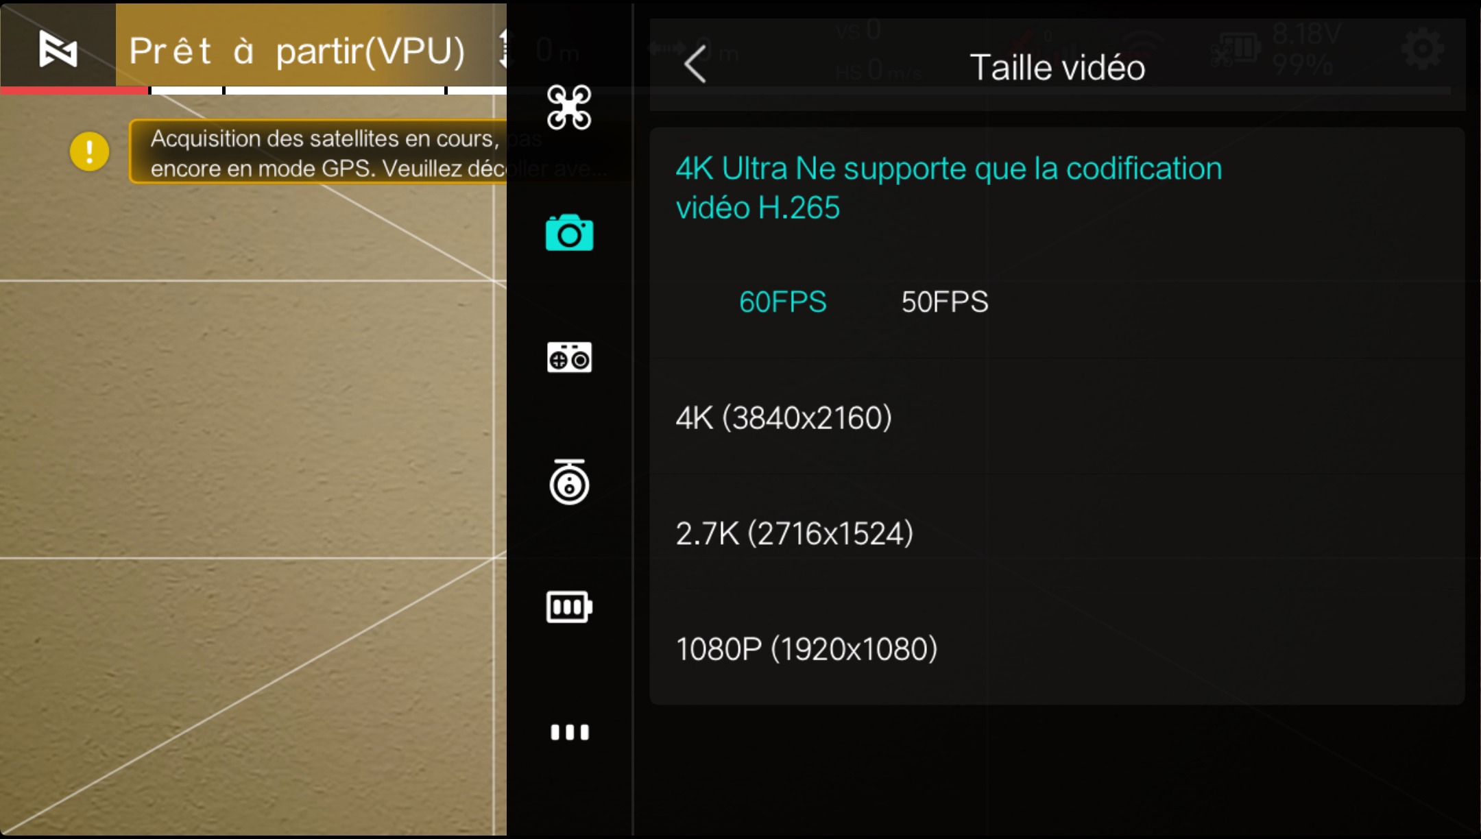Open the remote controller settings icon

(x=569, y=357)
